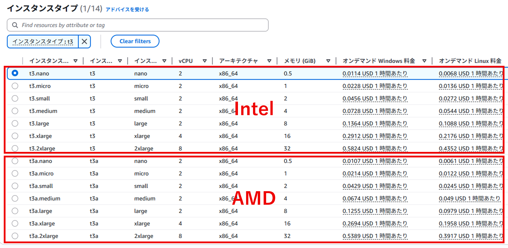Select the t3.medium radio button
The width and height of the screenshot is (508, 248).
point(15,111)
